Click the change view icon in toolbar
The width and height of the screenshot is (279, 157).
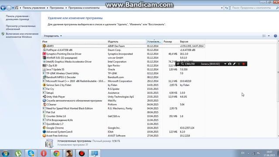tap(264, 36)
